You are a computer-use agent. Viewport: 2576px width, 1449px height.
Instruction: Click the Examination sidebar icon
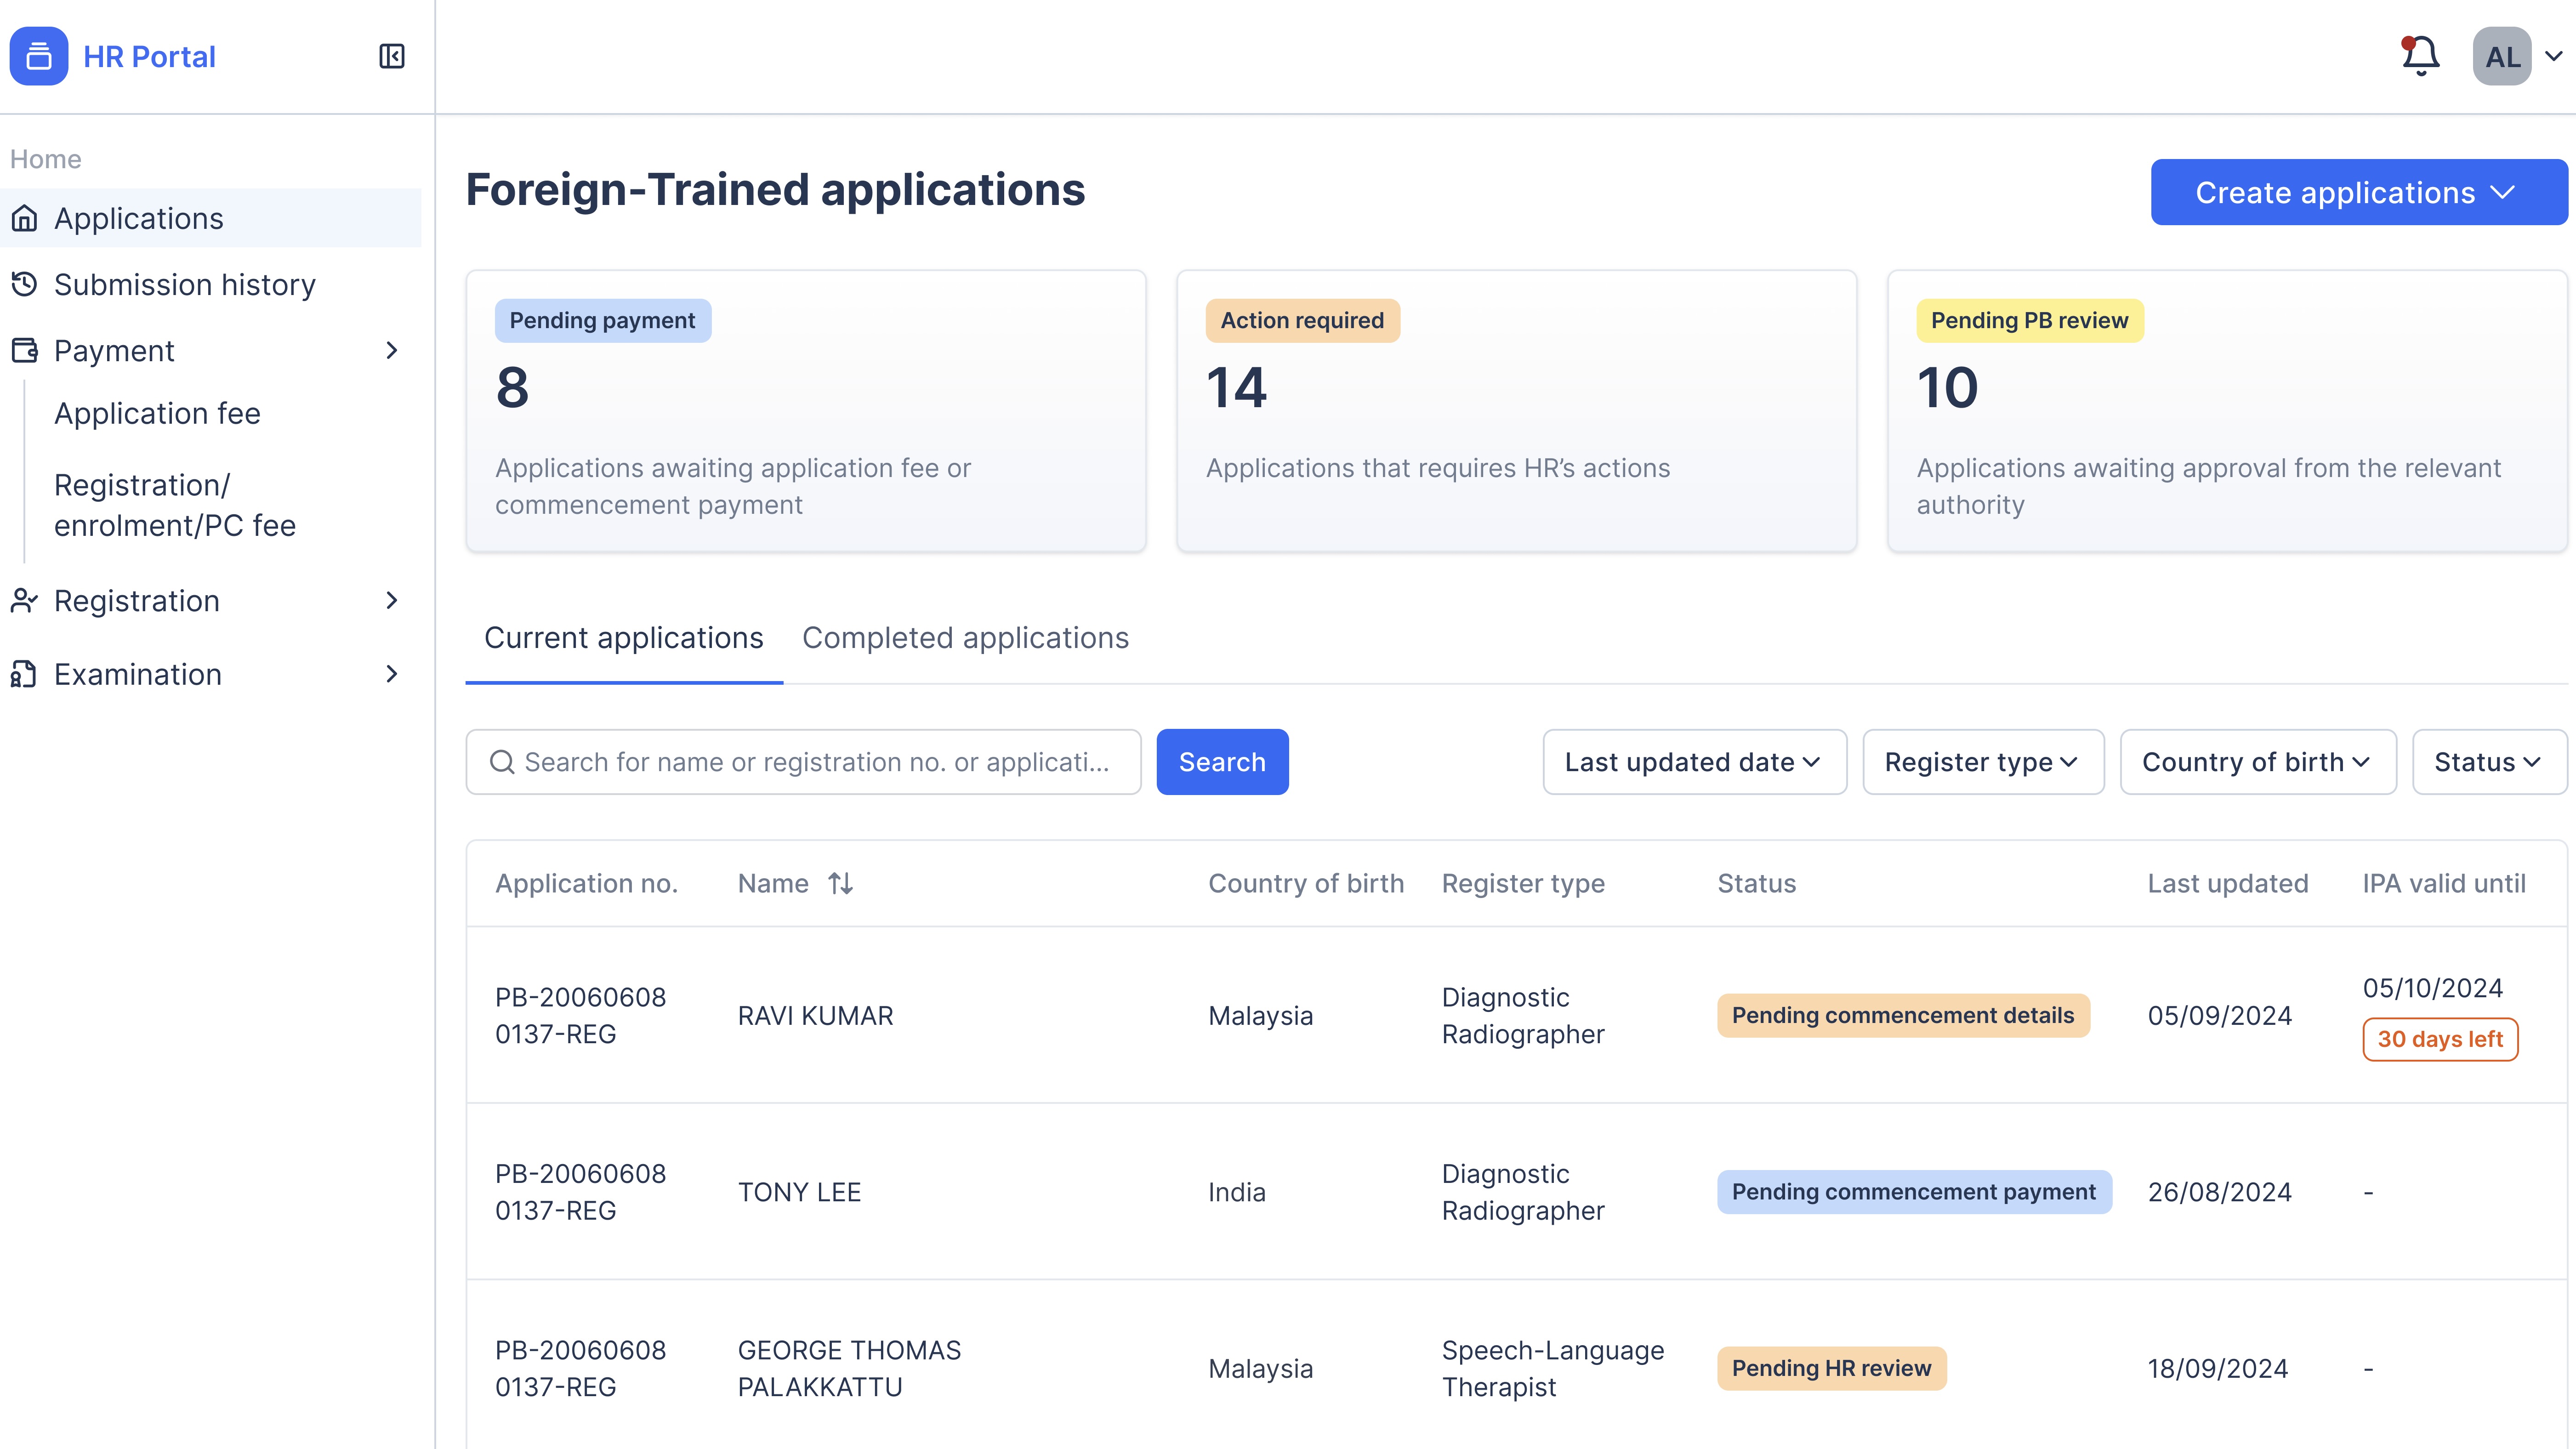(25, 674)
